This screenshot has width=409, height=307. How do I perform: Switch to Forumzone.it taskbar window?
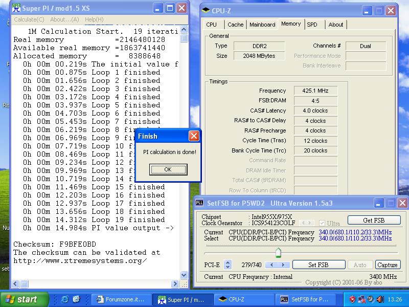(x=122, y=299)
